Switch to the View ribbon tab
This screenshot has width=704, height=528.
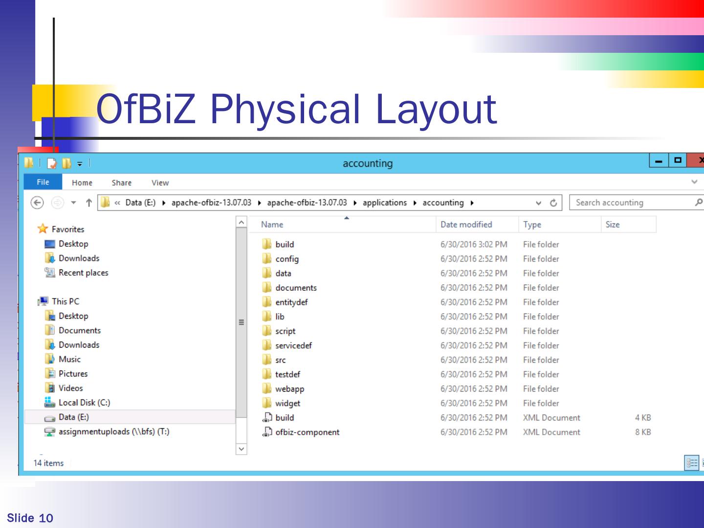[160, 182]
